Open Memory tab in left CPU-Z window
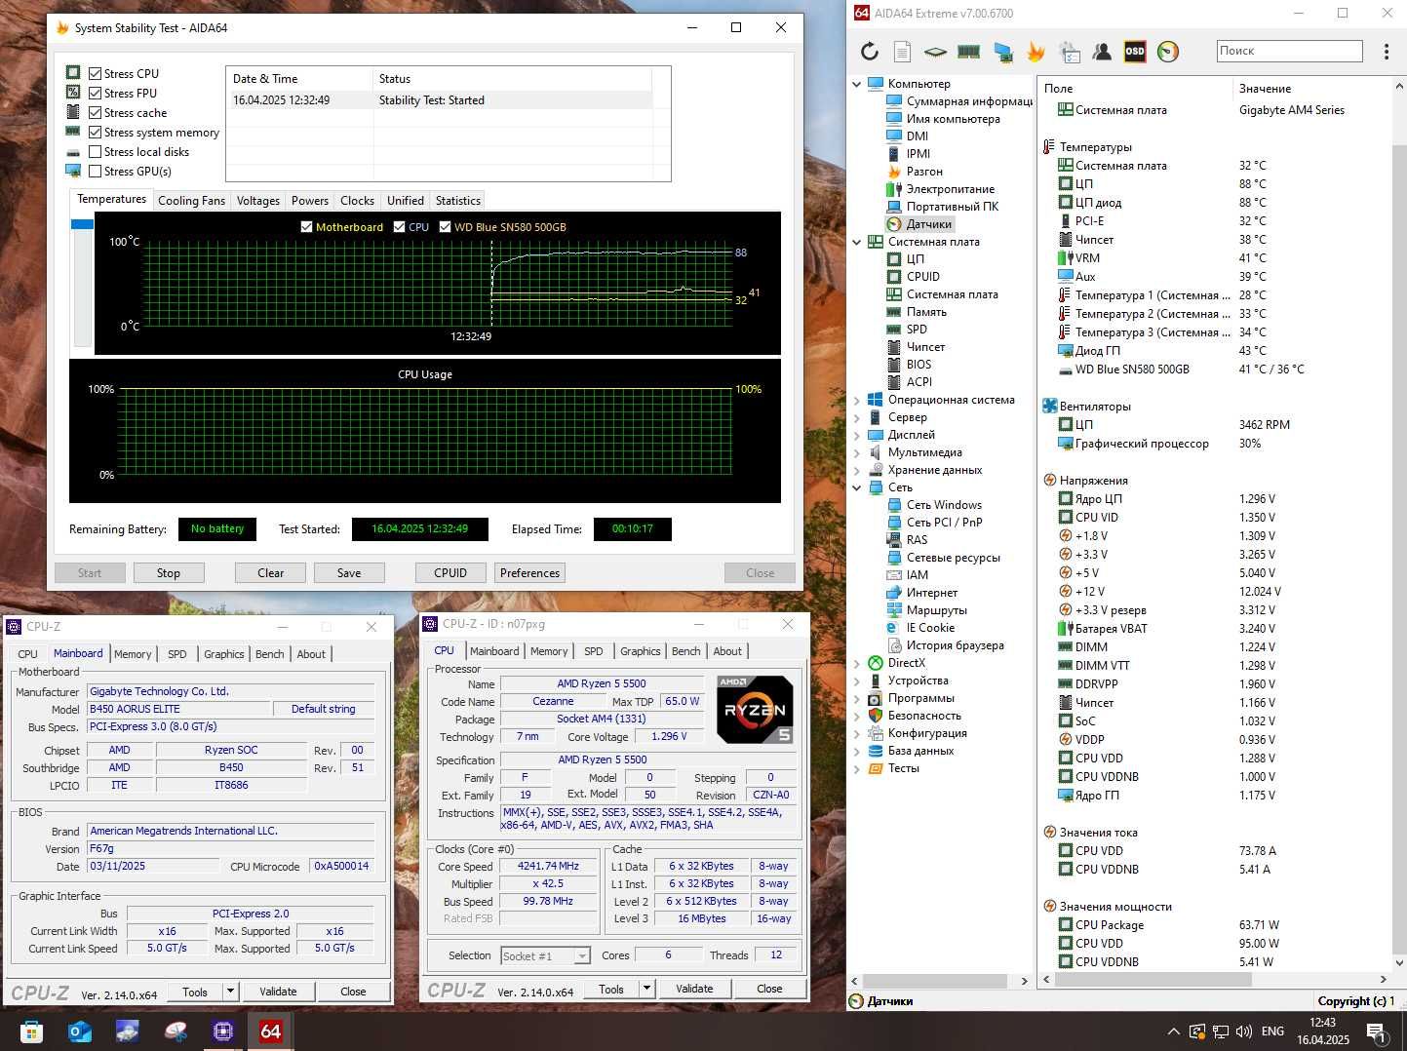This screenshot has height=1051, width=1407. click(133, 654)
